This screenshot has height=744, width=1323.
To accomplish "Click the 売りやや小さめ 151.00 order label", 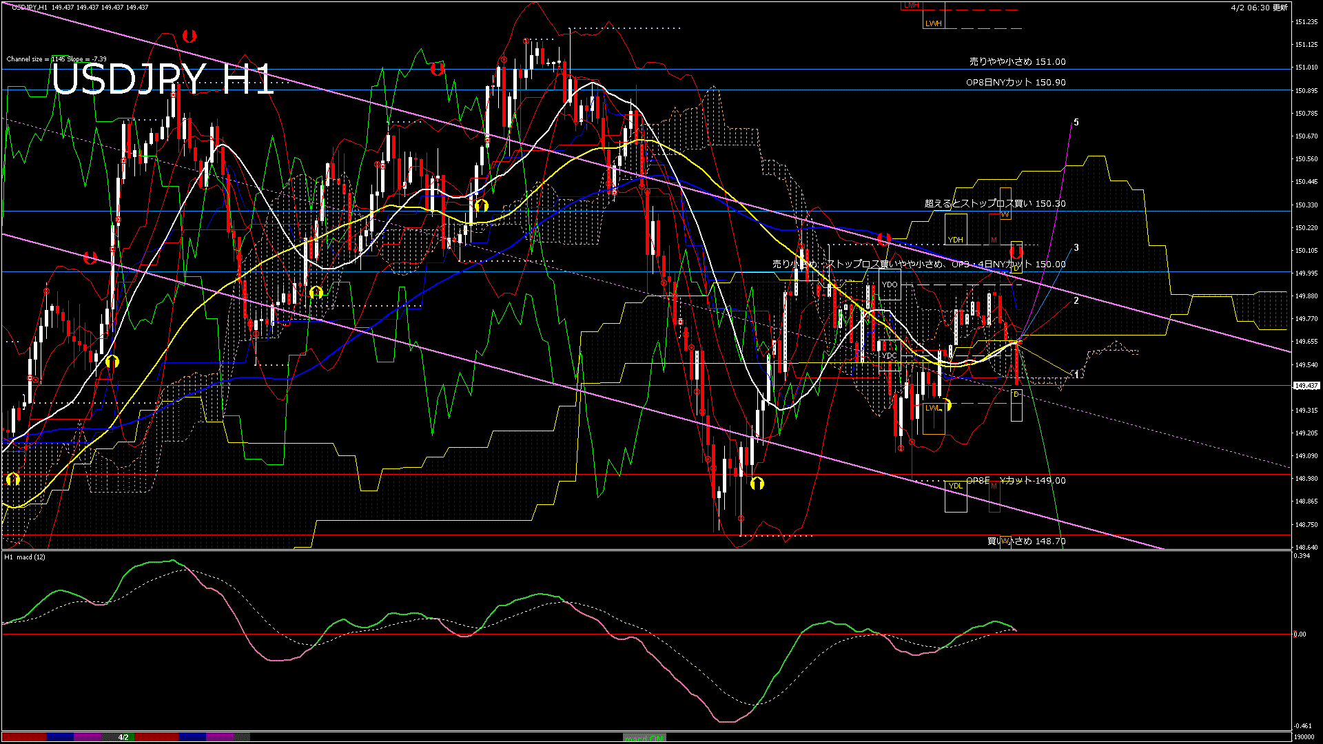I will click(1017, 61).
